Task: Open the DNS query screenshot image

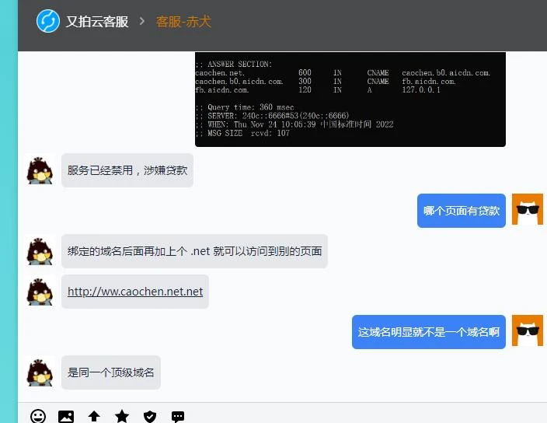Action: [x=350, y=99]
